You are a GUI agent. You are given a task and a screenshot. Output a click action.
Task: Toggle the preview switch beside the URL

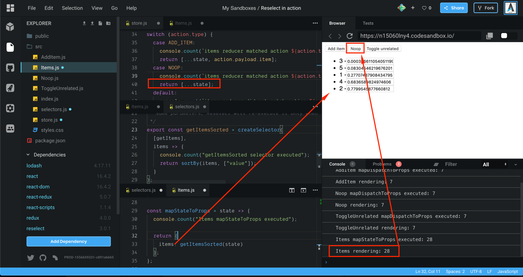(508, 36)
